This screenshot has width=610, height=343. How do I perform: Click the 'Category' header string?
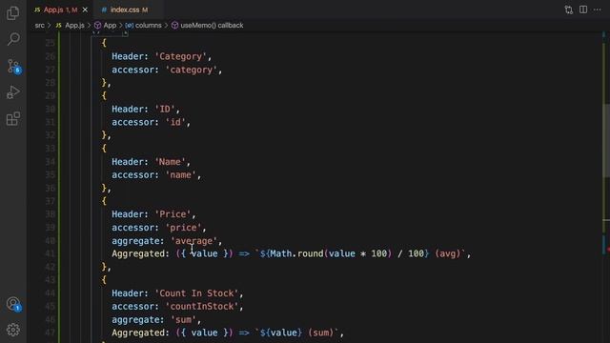tap(180, 56)
